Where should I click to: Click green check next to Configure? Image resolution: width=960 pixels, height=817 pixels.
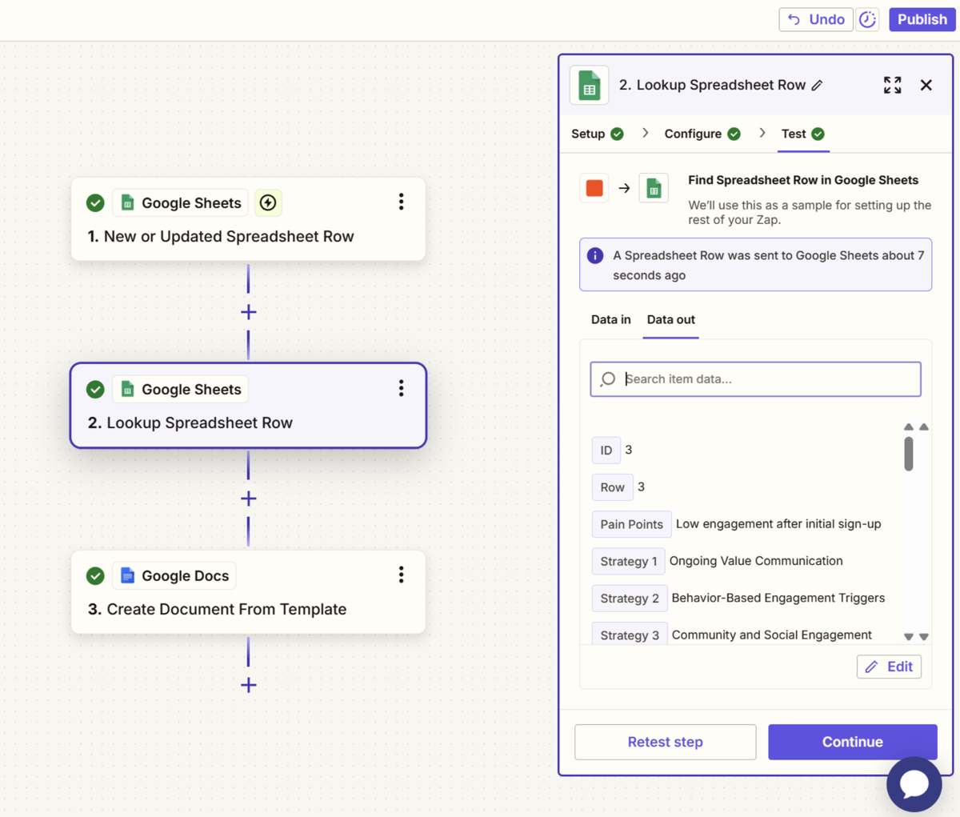[x=734, y=134]
